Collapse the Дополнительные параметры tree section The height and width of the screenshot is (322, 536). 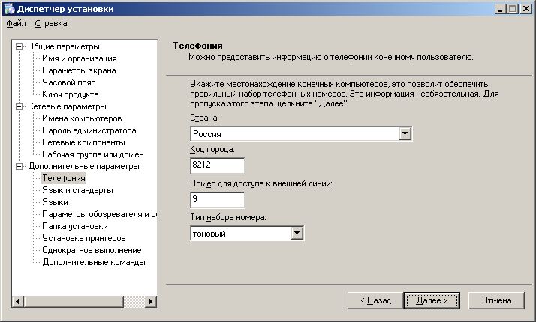tap(20, 166)
